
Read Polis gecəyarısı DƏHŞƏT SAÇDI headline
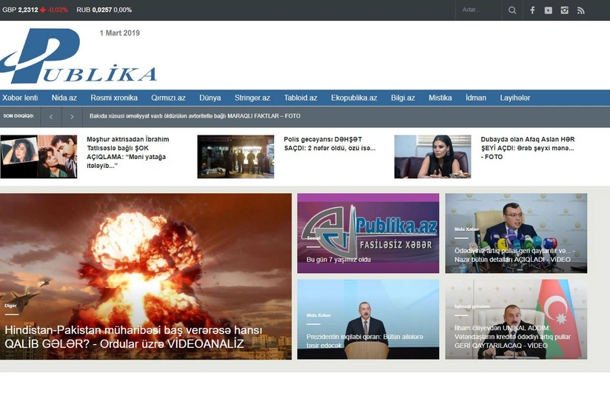[329, 144]
